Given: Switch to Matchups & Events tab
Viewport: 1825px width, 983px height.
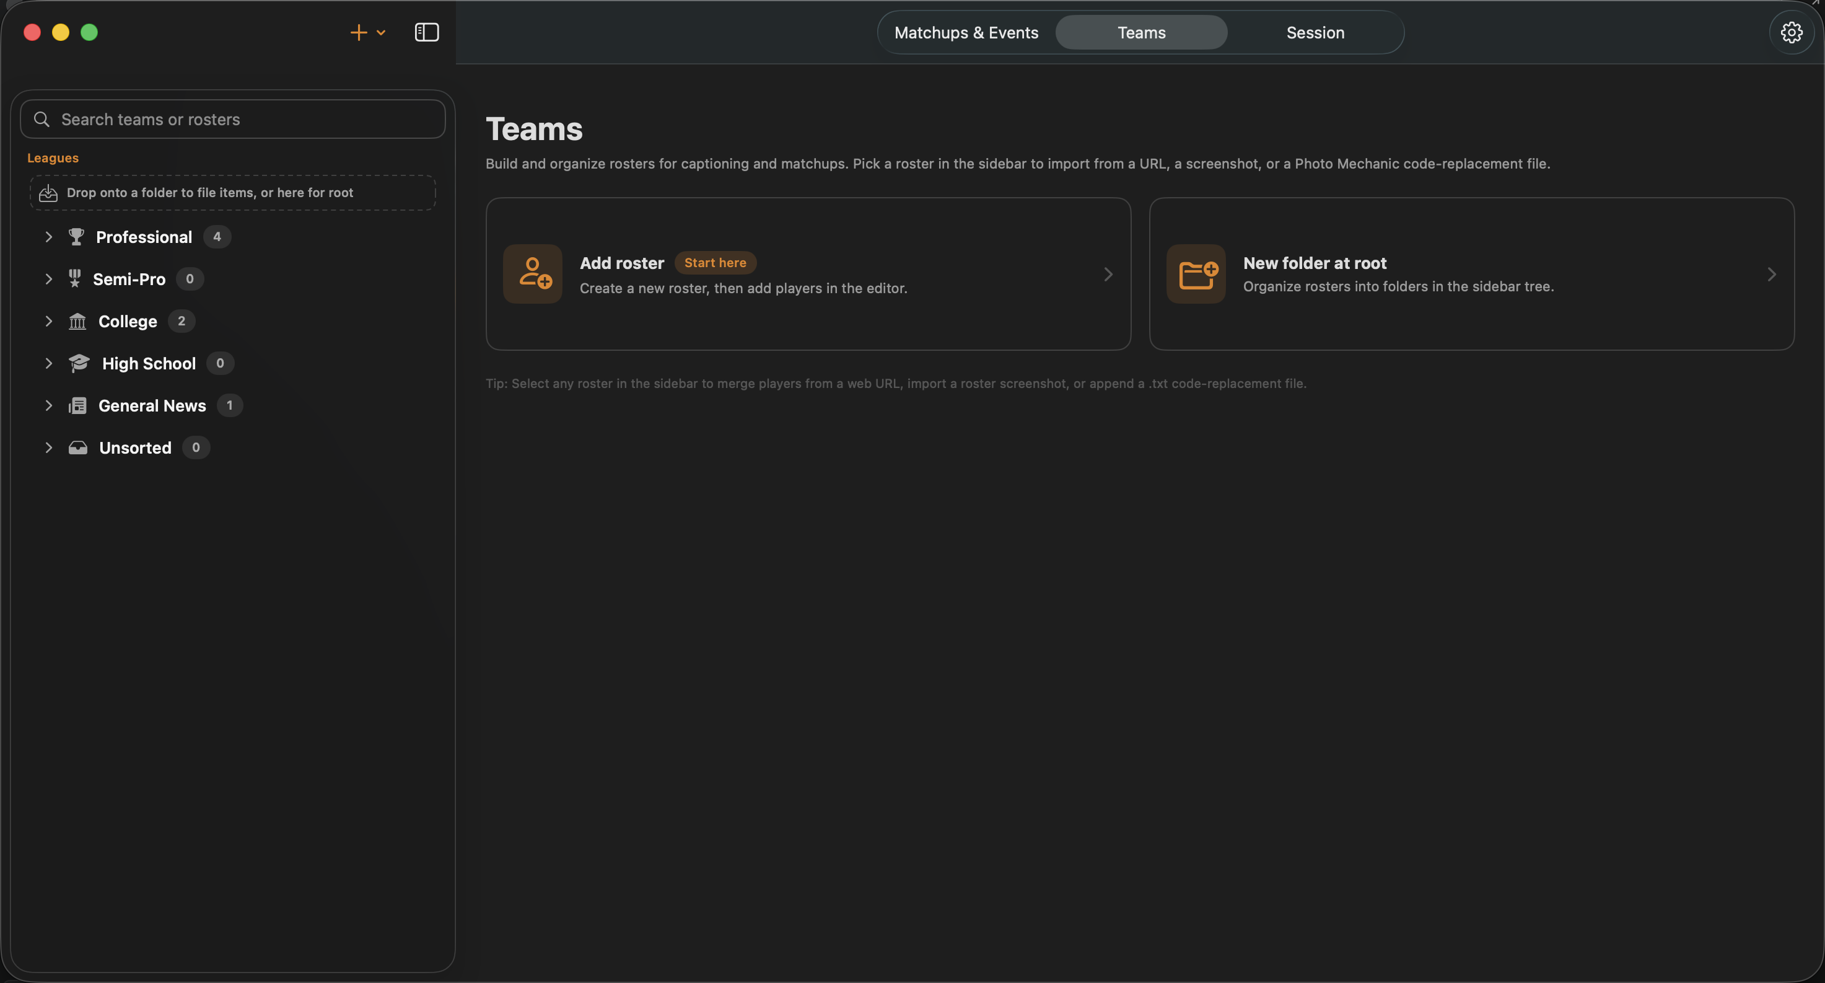Looking at the screenshot, I should pos(966,33).
